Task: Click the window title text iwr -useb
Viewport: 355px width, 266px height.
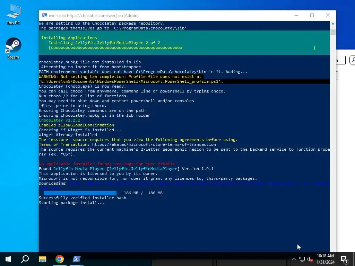Action: pyautogui.click(x=94, y=15)
